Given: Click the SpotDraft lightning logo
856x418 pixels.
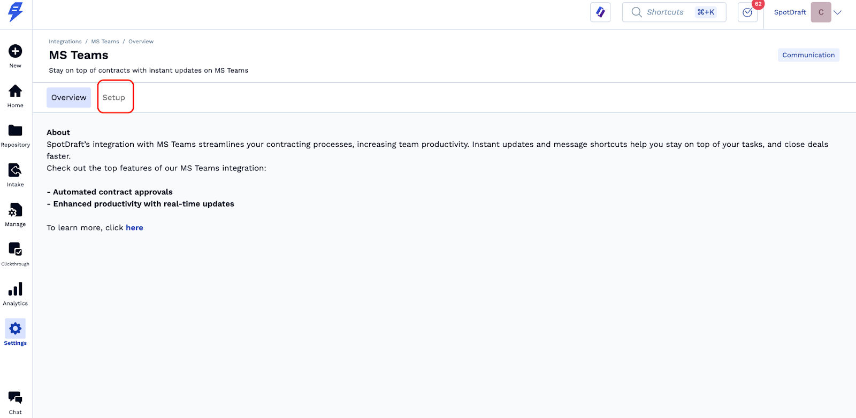Looking at the screenshot, I should click(16, 12).
